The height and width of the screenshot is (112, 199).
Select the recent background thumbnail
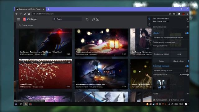(161, 84)
